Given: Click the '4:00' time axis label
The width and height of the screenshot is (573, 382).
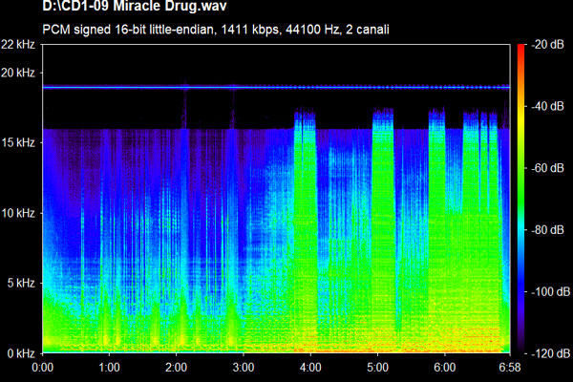Looking at the screenshot, I should pyautogui.click(x=310, y=367).
